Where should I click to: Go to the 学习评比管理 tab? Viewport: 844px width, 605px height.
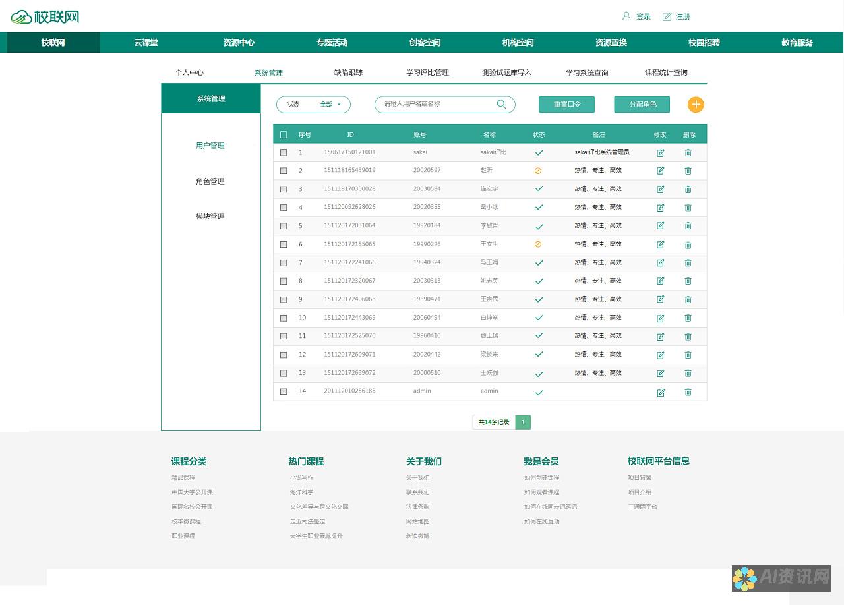point(427,72)
